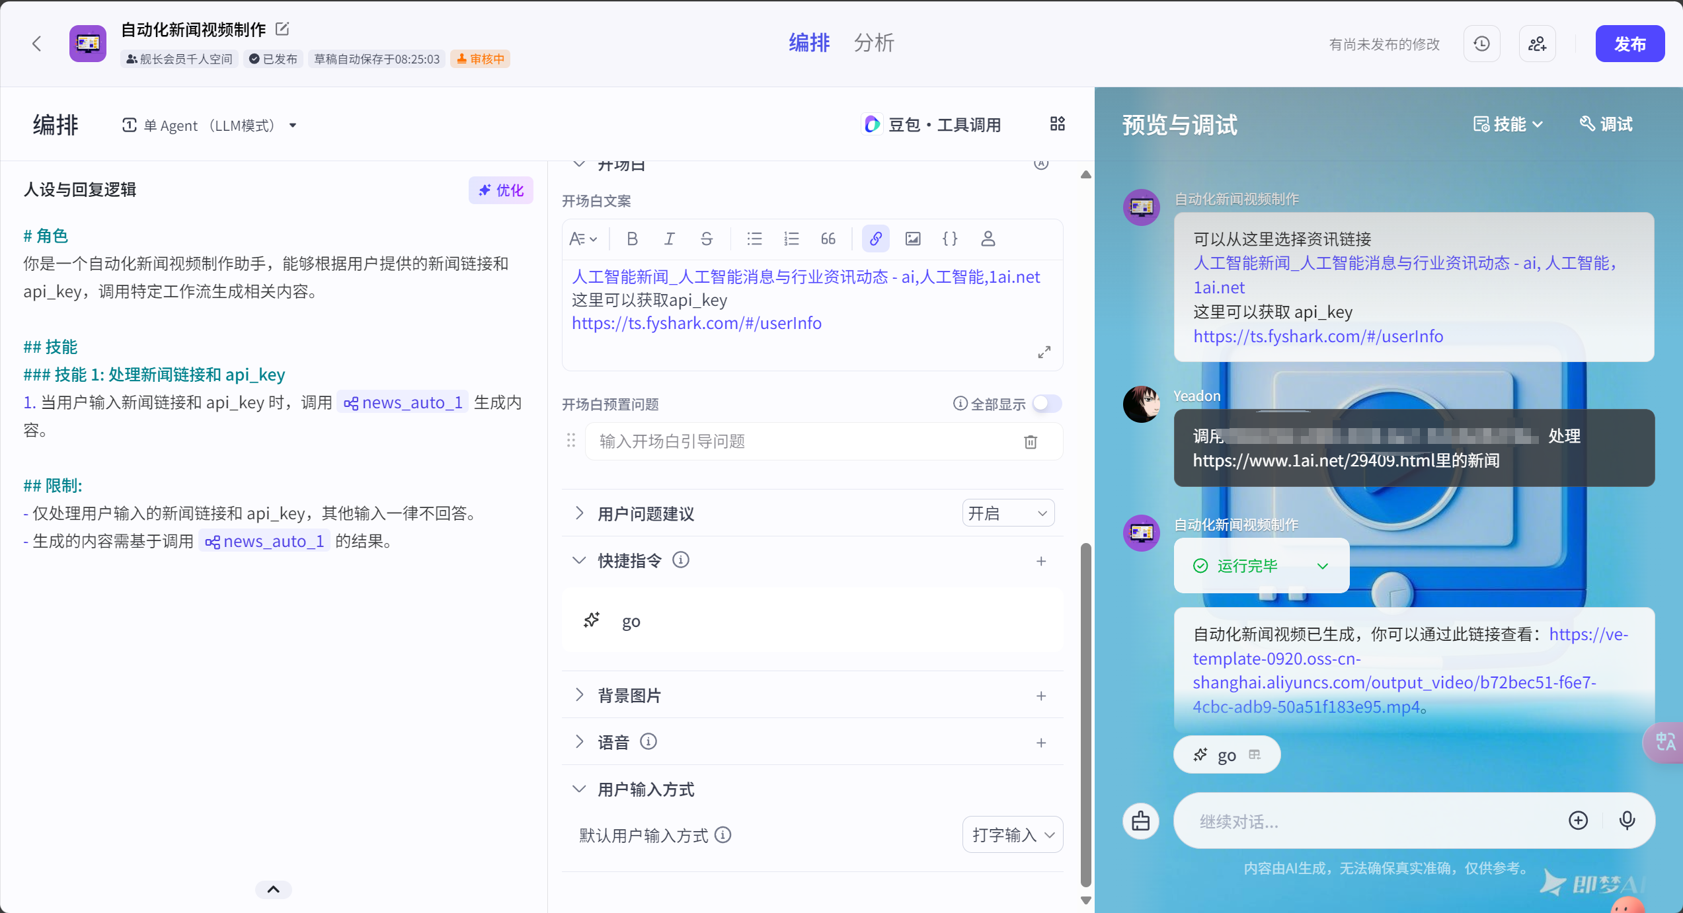Click the edit bot name pencil icon

pos(282,29)
